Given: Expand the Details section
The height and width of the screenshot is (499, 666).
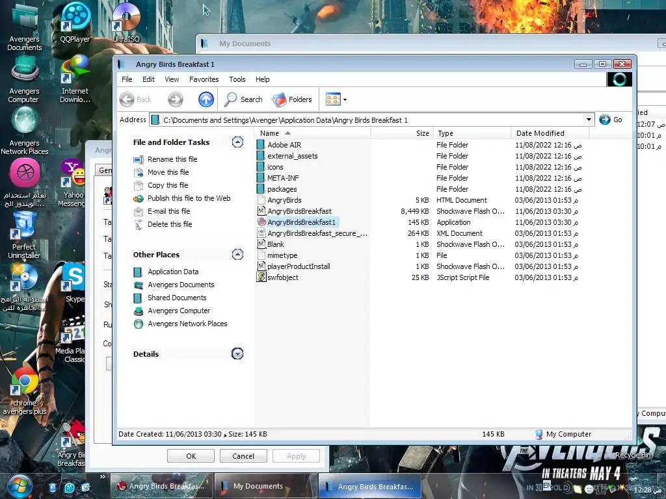Looking at the screenshot, I should 237,353.
